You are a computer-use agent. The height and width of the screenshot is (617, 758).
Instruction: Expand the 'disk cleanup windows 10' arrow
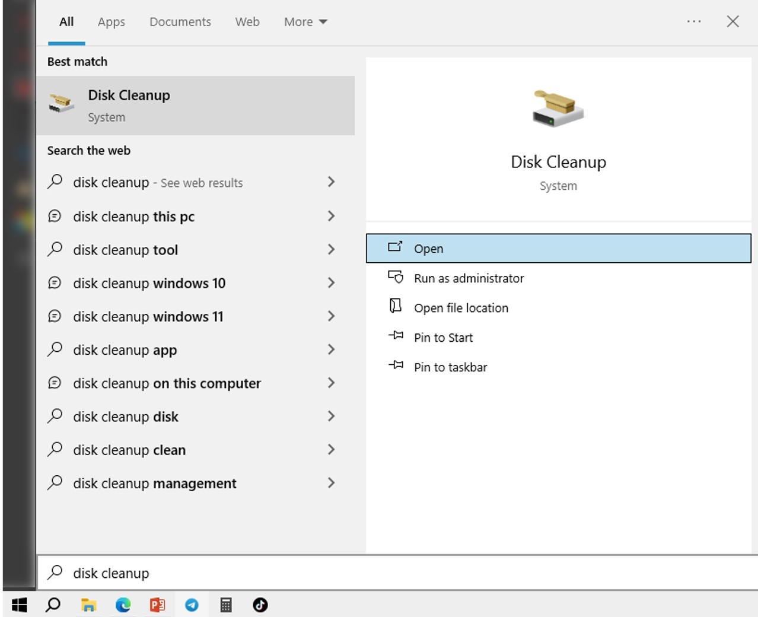point(332,283)
